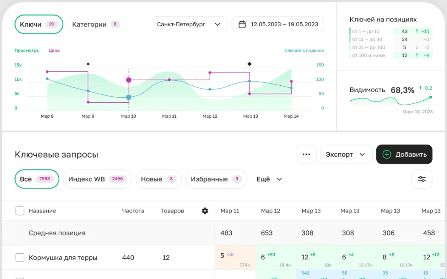Viewport: 447px width, 279px height.
Task: Toggle the select-all checkbox beside Название
Action: (20, 211)
